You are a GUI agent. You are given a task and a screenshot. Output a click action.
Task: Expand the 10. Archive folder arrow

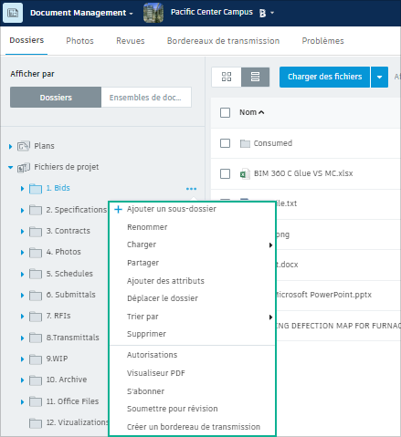[22, 380]
